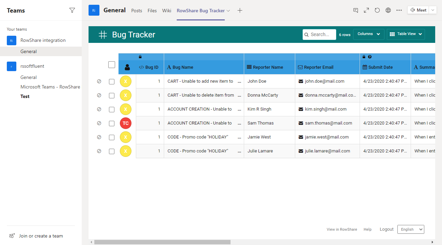Toggle the select-all header checkbox
442x245 pixels.
pyautogui.click(x=112, y=65)
